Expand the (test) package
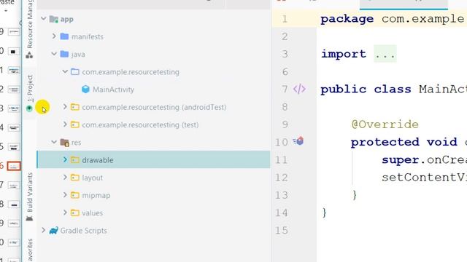 [65, 124]
